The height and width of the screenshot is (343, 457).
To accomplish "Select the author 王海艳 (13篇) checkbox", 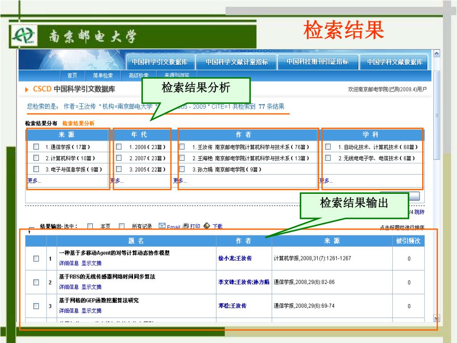I will point(182,158).
